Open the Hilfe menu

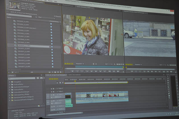[x=55, y=1]
